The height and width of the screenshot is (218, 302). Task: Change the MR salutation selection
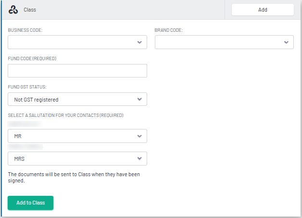click(x=72, y=136)
